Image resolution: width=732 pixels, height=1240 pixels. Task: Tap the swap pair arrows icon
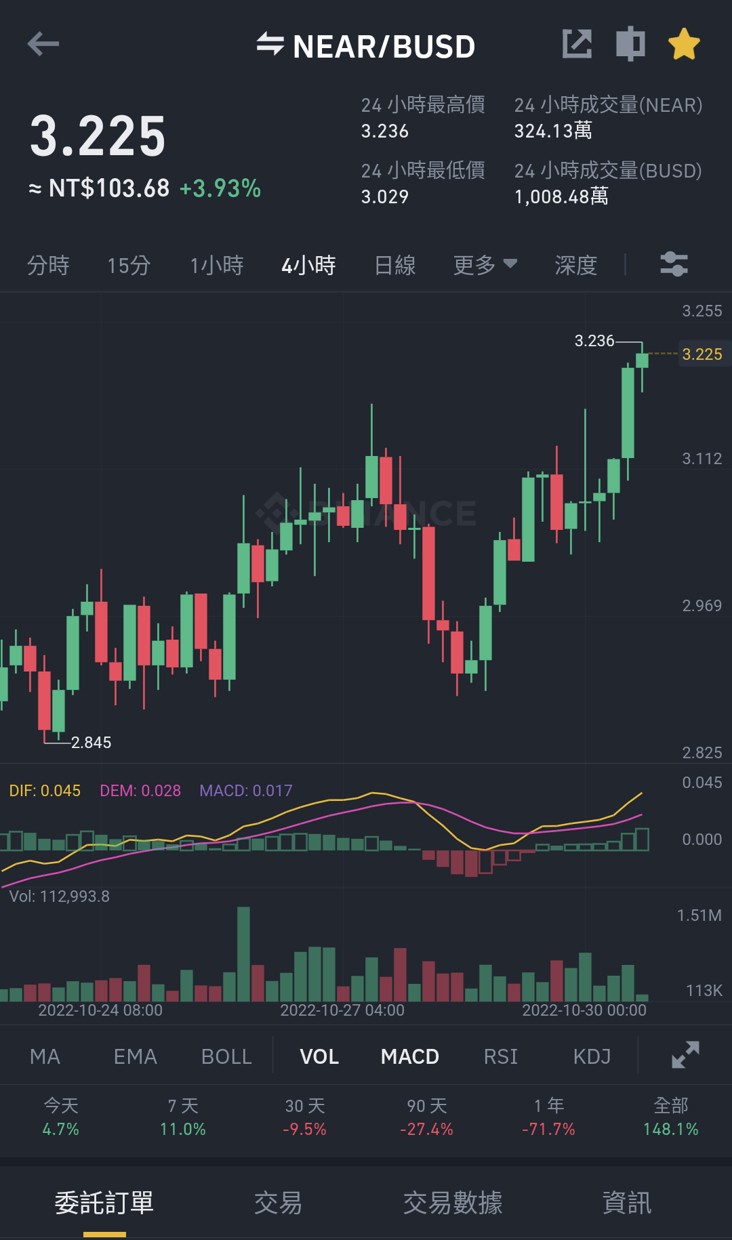[x=270, y=44]
